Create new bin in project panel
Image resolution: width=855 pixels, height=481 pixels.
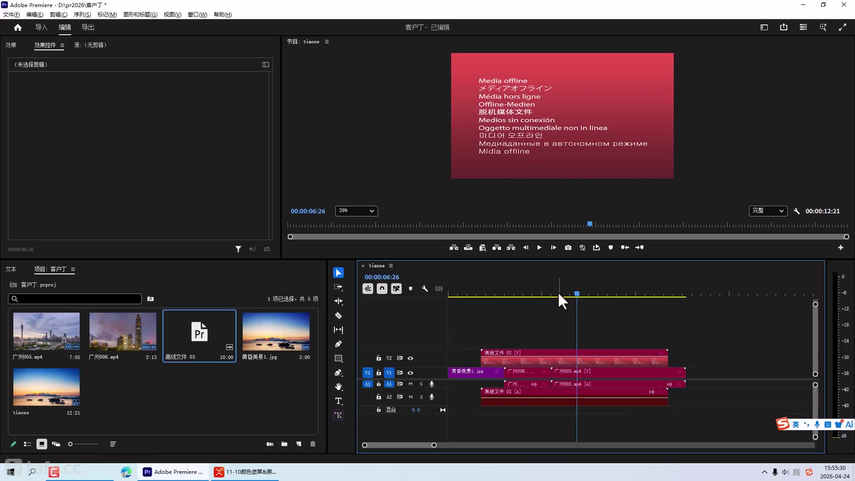(285, 444)
